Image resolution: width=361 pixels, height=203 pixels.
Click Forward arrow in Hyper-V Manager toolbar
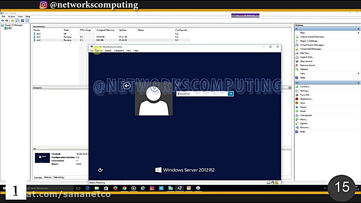point(7,21)
